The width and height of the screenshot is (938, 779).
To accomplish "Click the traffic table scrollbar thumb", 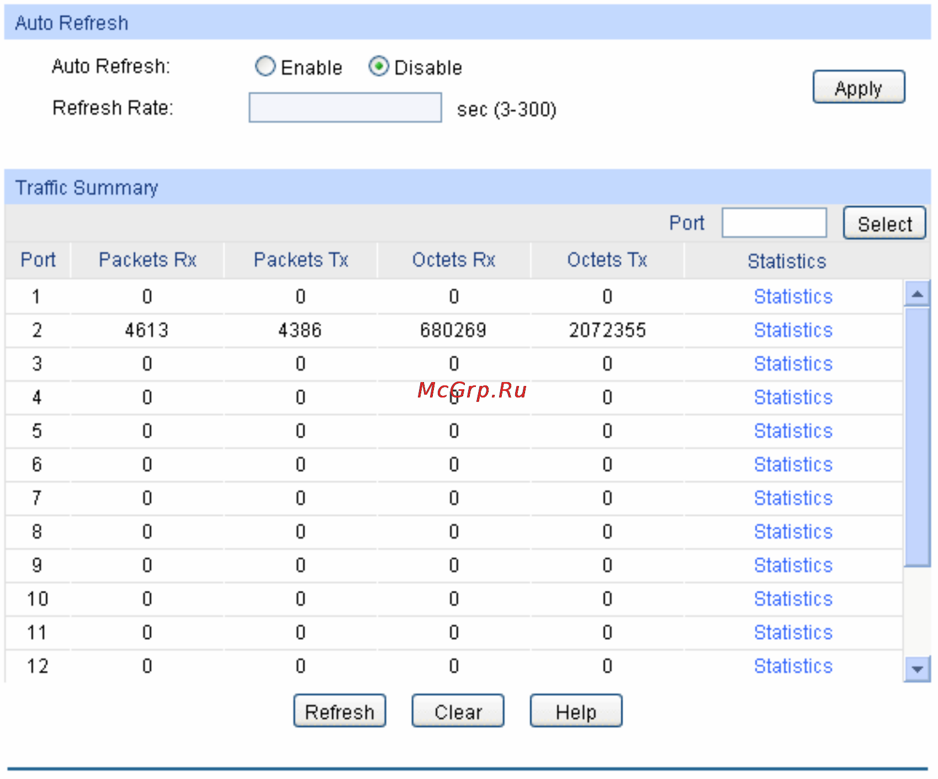I will [917, 437].
